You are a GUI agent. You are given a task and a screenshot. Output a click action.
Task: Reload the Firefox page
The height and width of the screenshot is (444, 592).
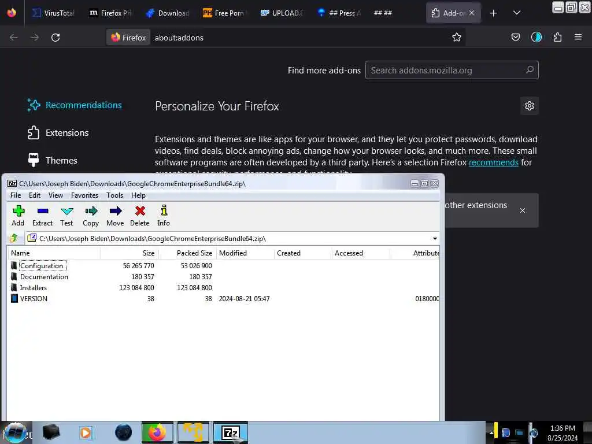(x=55, y=38)
